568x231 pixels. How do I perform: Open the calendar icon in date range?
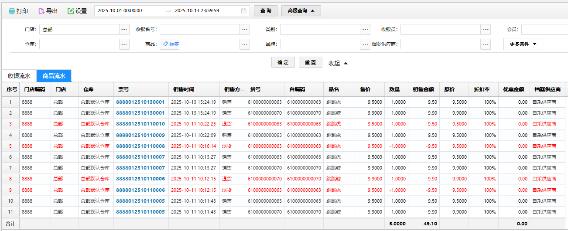[243, 10]
